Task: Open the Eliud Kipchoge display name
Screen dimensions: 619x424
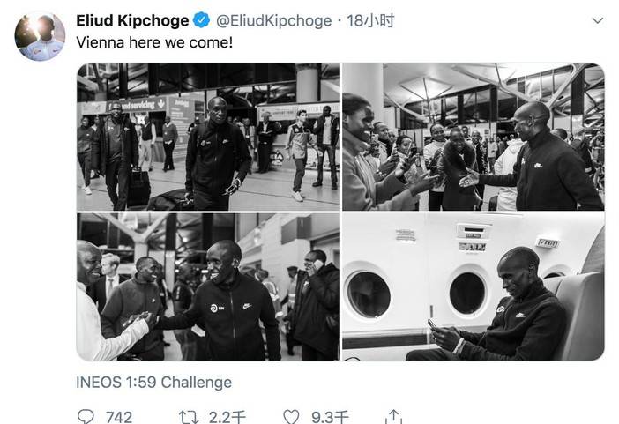Action: [x=132, y=20]
